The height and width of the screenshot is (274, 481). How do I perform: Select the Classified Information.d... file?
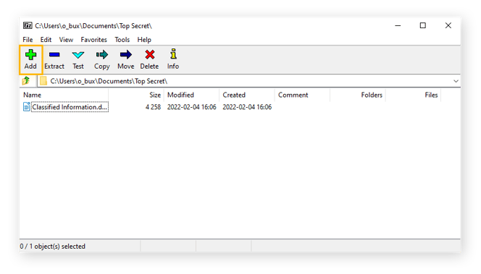[70, 107]
